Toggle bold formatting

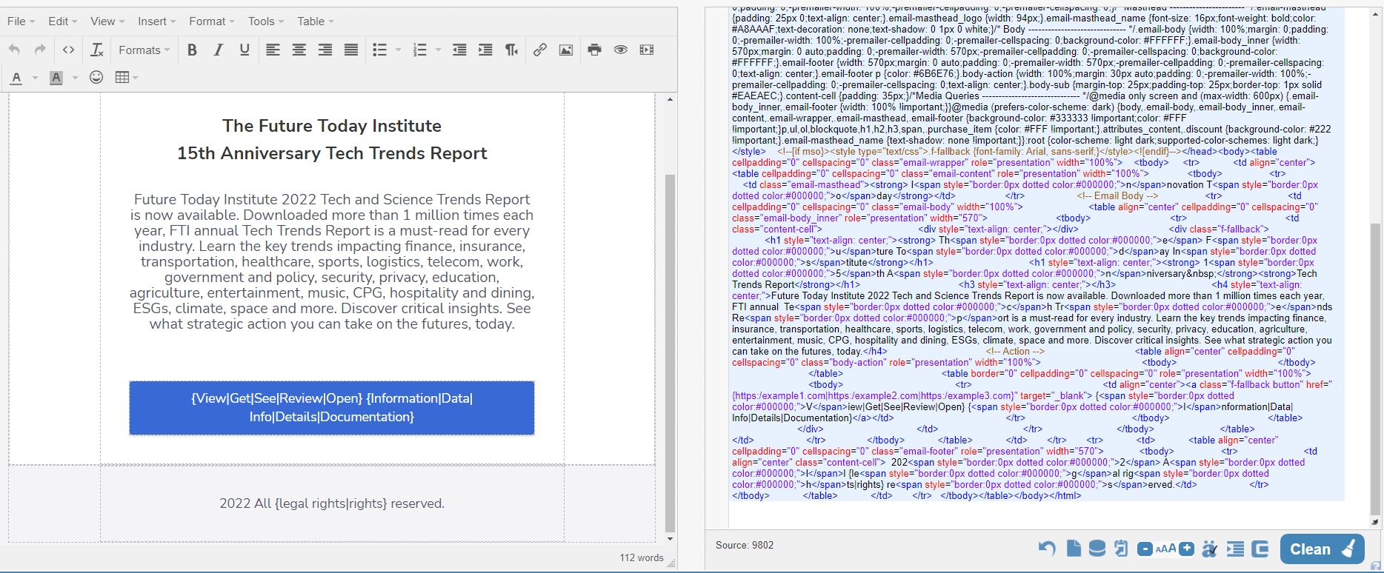point(192,50)
